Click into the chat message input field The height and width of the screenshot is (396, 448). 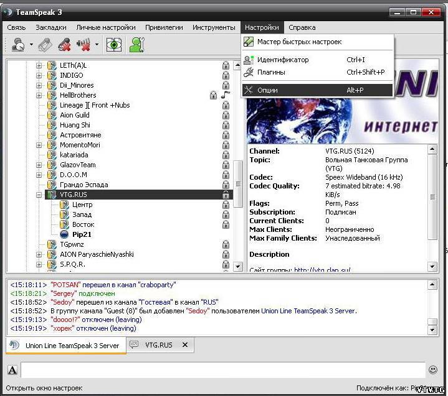tap(223, 370)
